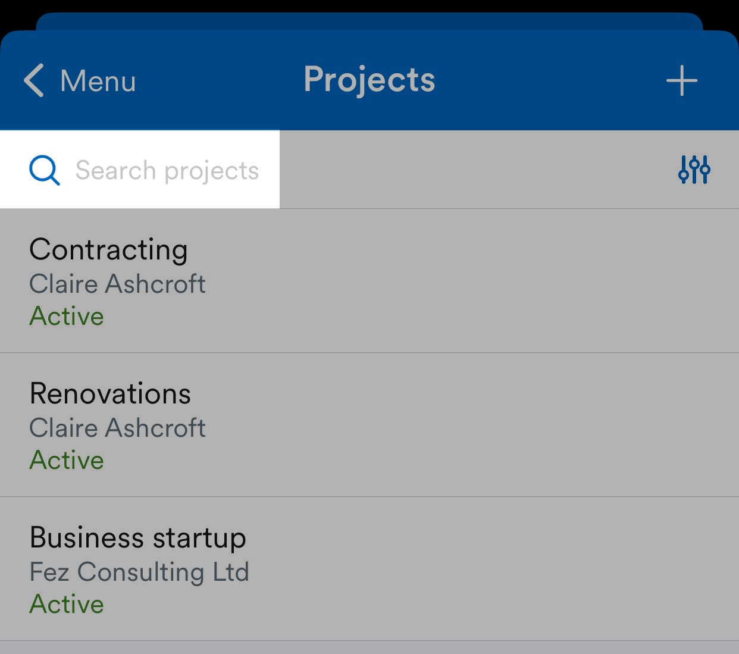Tap Active status under Business startup
Image resolution: width=739 pixels, height=654 pixels.
(x=67, y=604)
